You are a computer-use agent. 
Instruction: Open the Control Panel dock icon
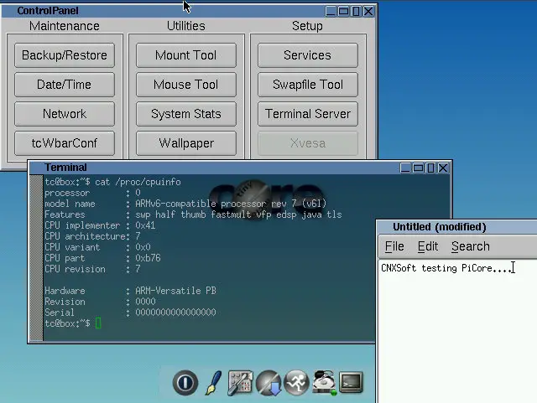240,383
